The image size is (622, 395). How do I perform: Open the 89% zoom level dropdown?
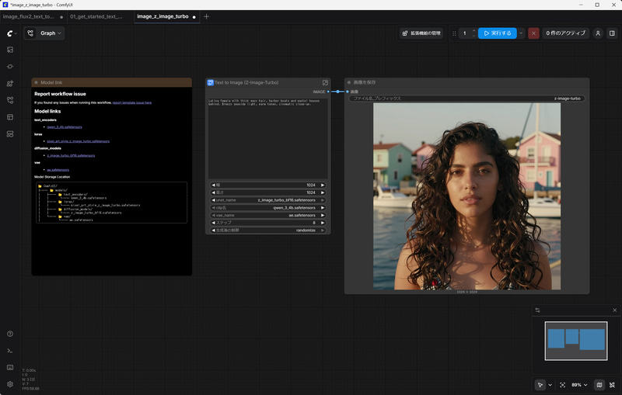(580, 385)
